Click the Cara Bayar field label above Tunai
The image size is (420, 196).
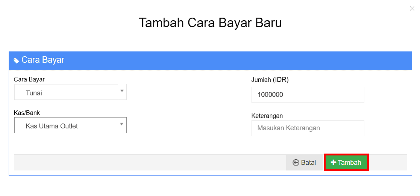(29, 80)
